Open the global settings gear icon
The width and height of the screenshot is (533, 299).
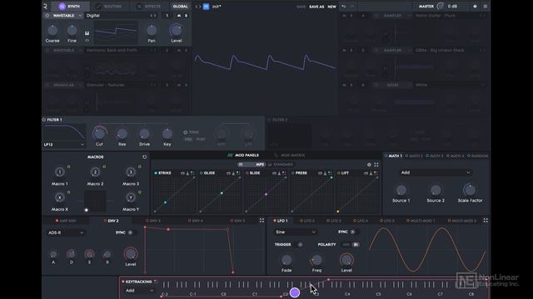475,6
